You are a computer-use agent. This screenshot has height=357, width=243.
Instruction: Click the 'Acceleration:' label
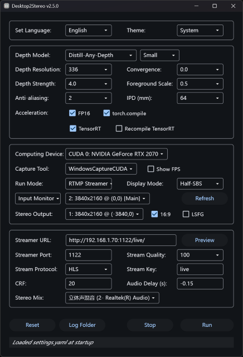[x=32, y=113]
